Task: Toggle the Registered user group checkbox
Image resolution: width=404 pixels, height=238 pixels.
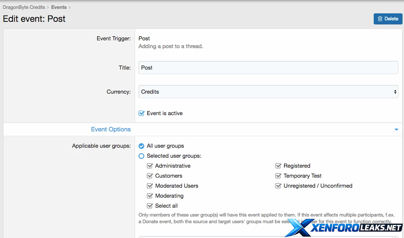Action: pos(278,166)
